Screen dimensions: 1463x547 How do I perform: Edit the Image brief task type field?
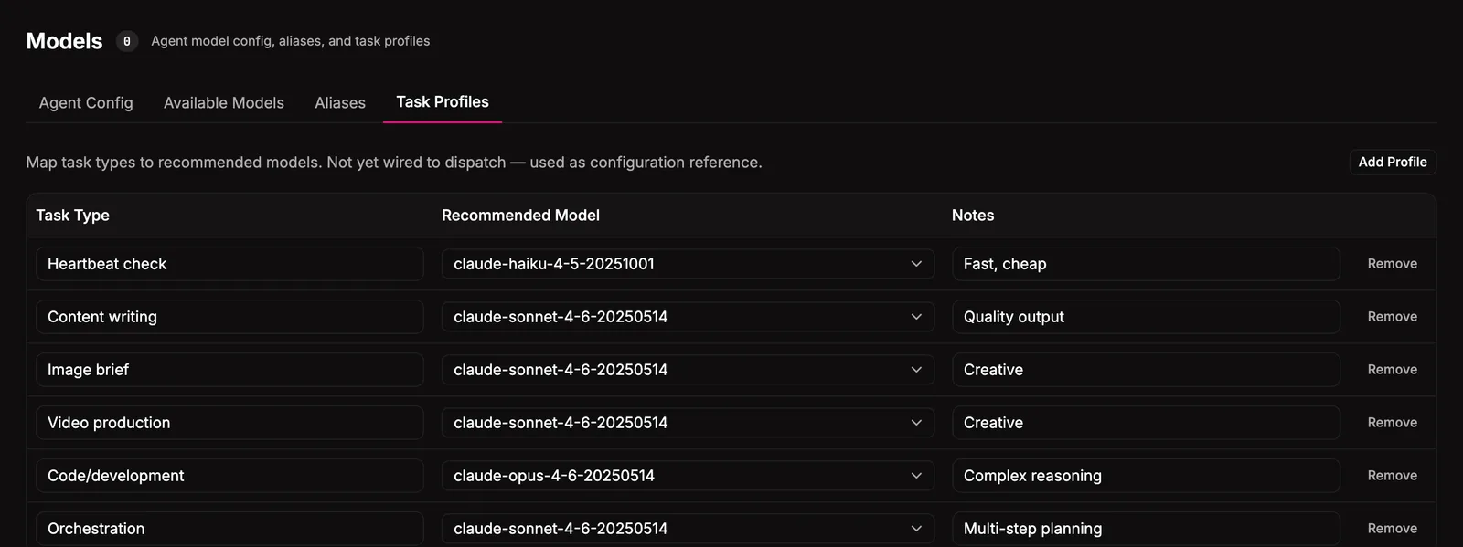pos(230,370)
